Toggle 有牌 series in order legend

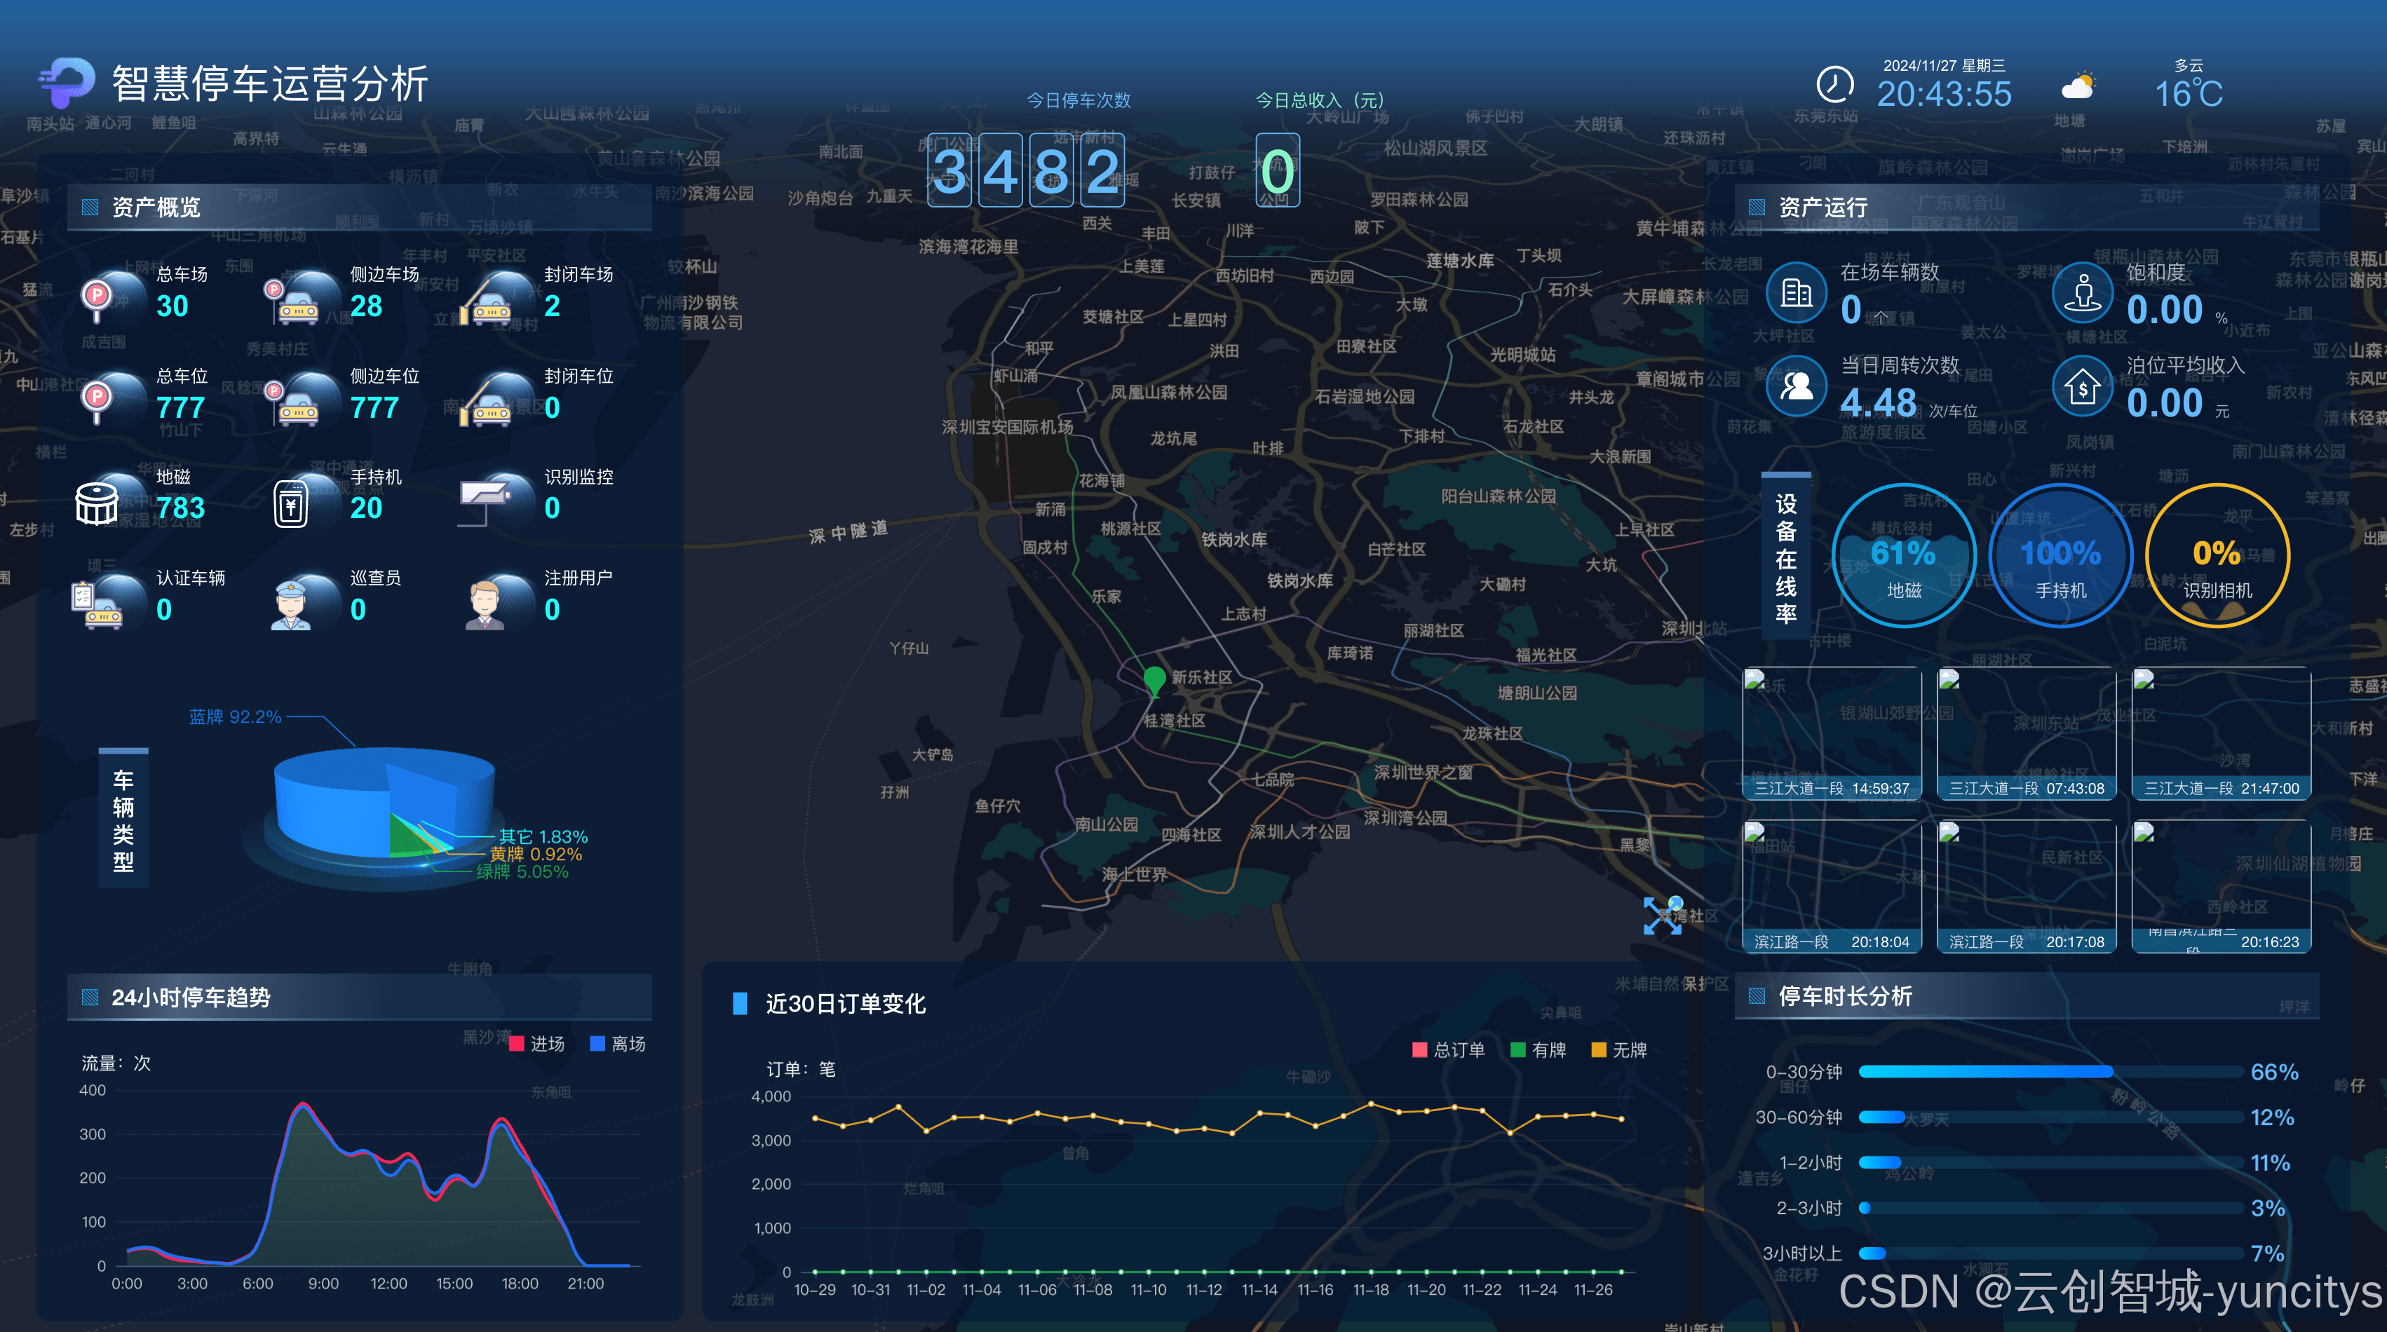pos(1539,1049)
